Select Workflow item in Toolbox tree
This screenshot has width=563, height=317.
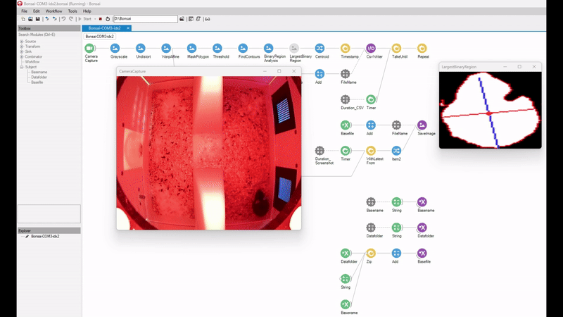coord(32,62)
